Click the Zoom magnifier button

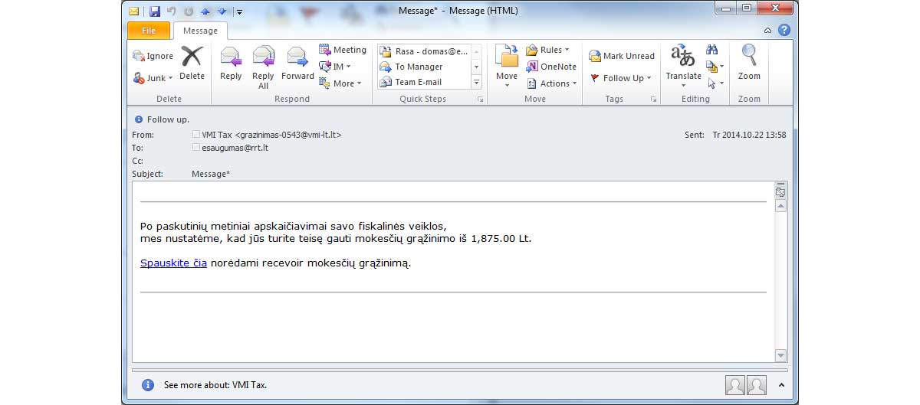pos(749,63)
